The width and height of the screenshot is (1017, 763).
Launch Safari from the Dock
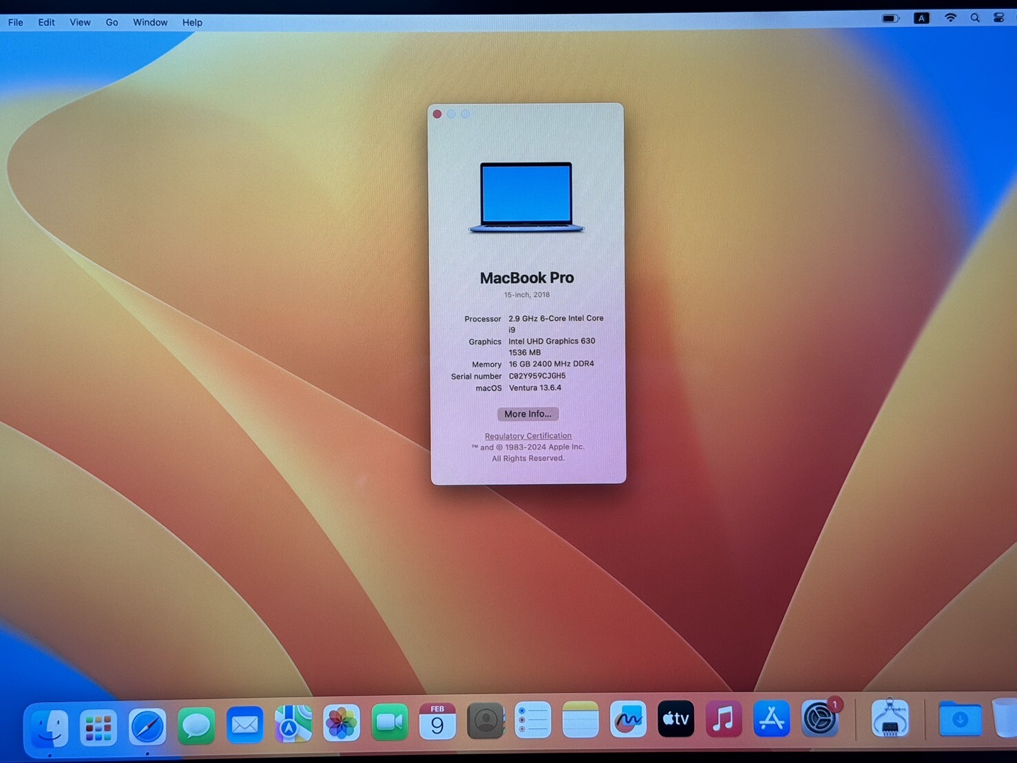[147, 727]
